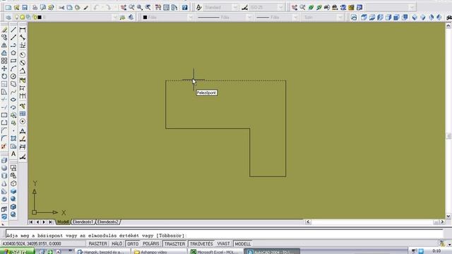
Task: Select the Rotate tool
Action: pyautogui.click(x=4, y=76)
